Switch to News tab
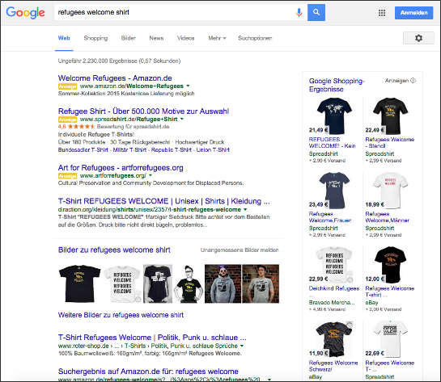This screenshot has height=382, width=441. pos(156,38)
